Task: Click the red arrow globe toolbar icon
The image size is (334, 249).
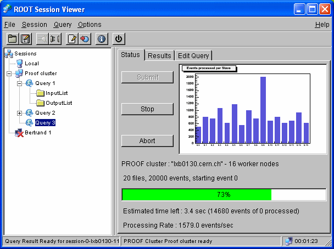Action: click(85, 39)
